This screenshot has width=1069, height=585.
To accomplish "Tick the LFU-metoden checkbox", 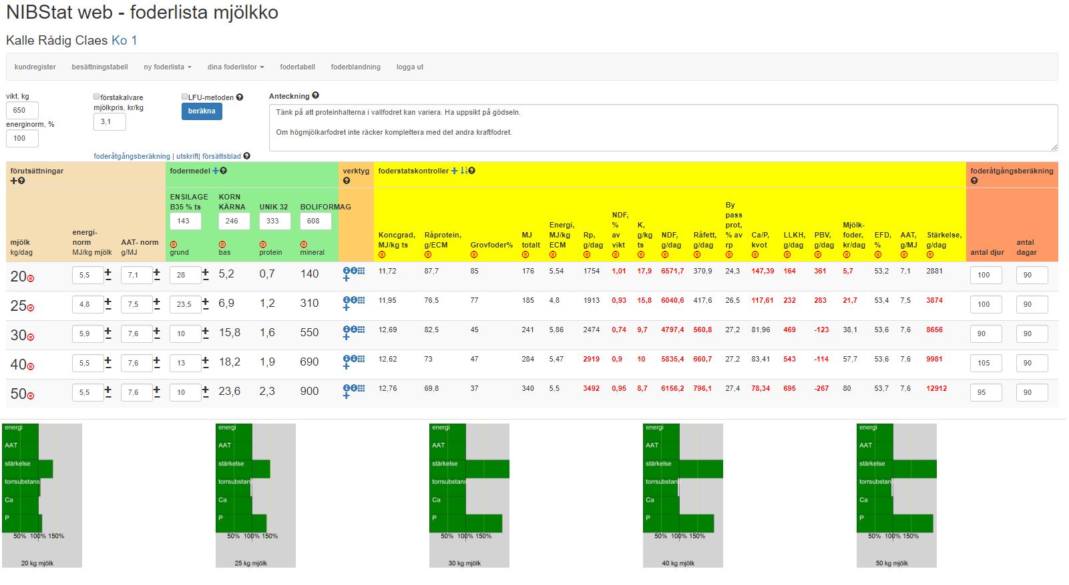I will (x=185, y=97).
